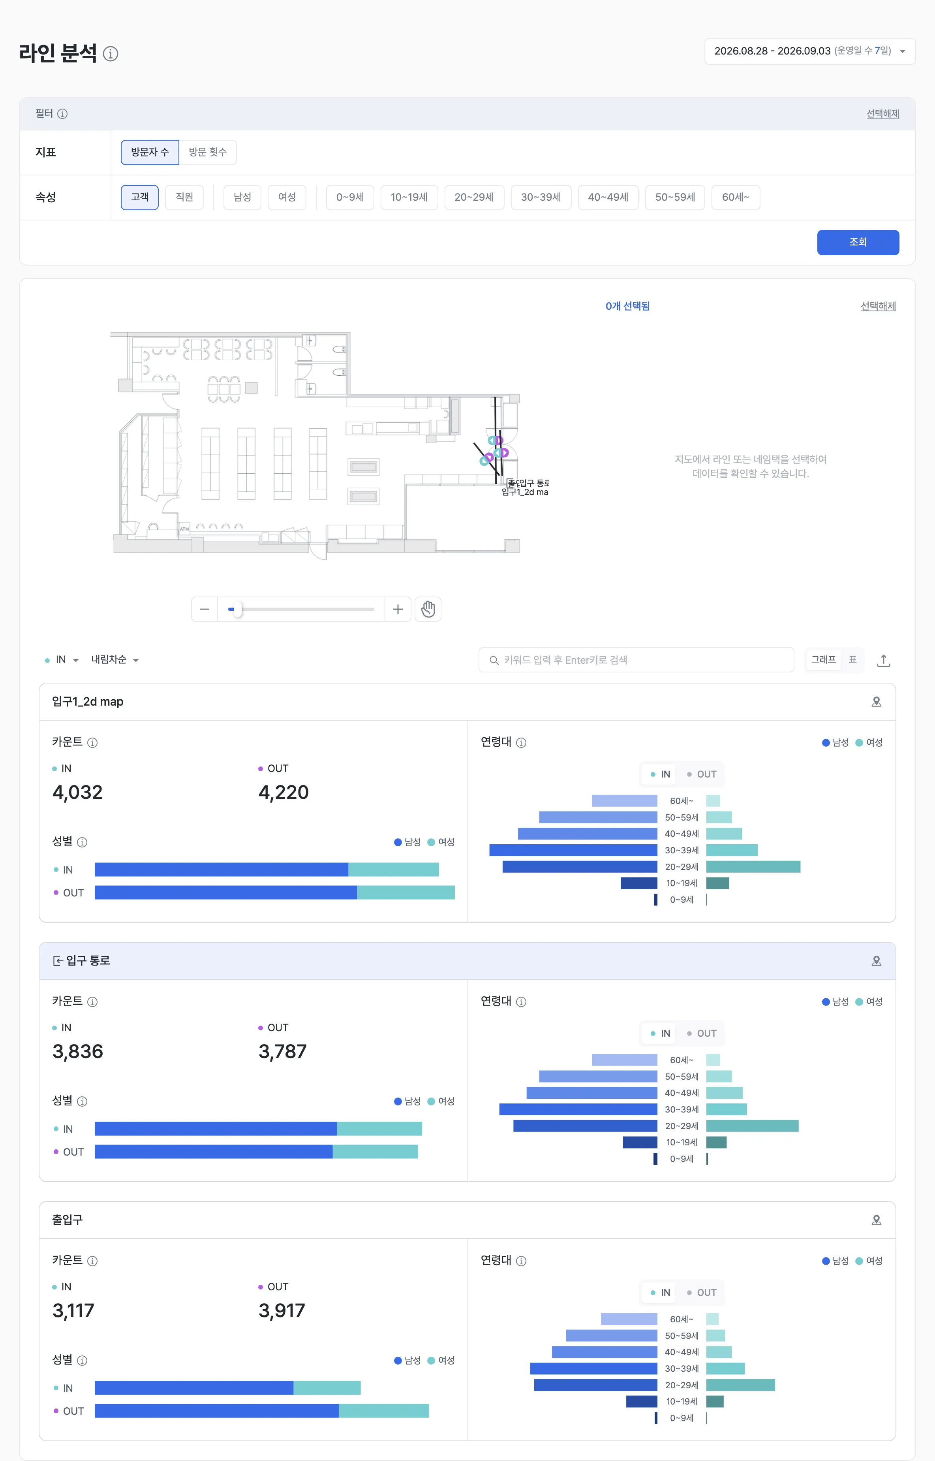This screenshot has height=1461, width=935.
Task: Click the keyword search input field
Action: click(636, 660)
